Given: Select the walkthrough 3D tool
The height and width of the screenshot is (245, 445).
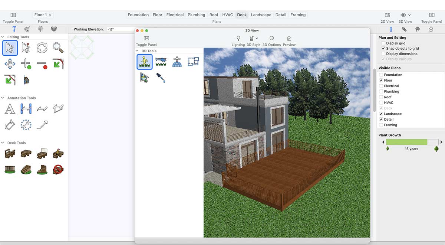Looking at the screenshot, I should [144, 62].
